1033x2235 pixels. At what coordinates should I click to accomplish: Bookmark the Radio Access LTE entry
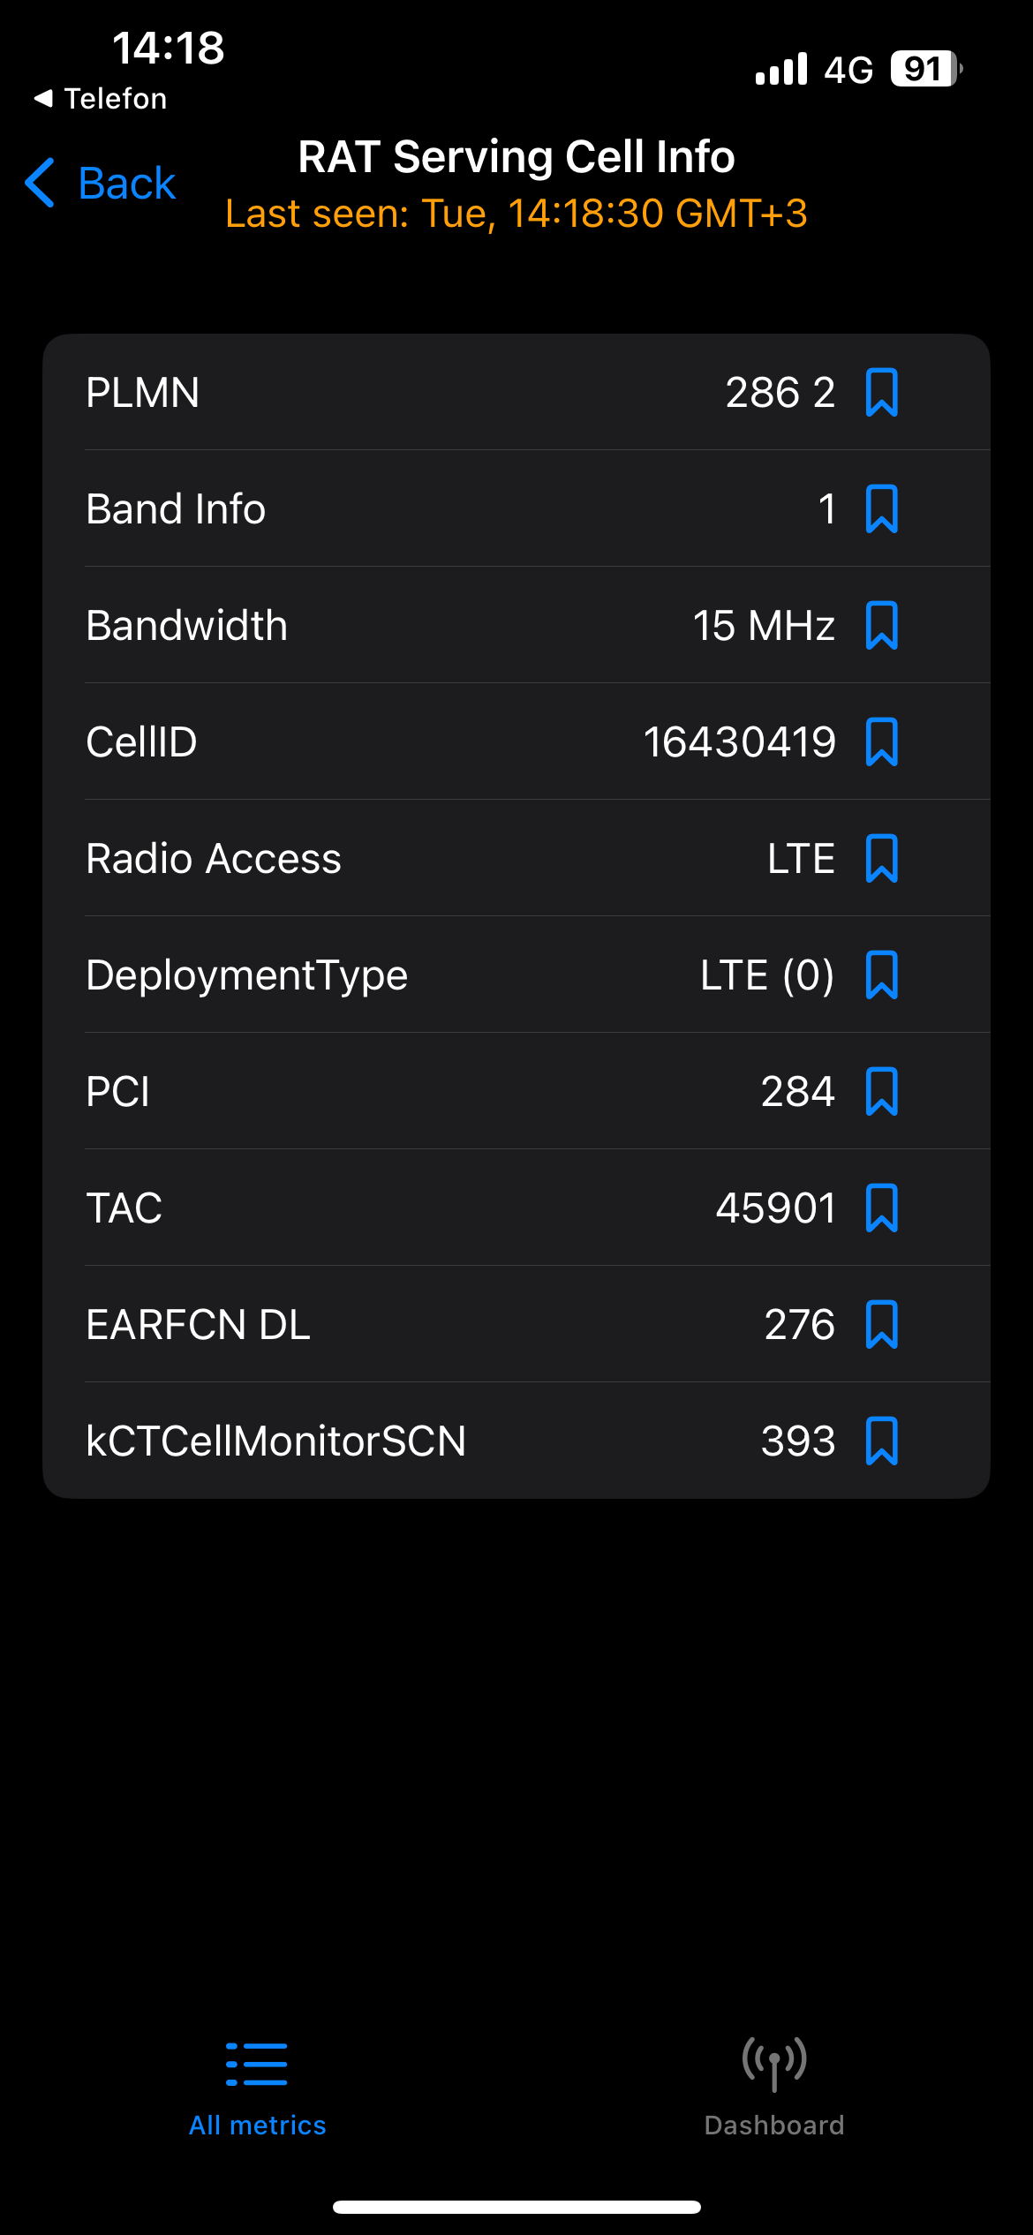coord(882,858)
